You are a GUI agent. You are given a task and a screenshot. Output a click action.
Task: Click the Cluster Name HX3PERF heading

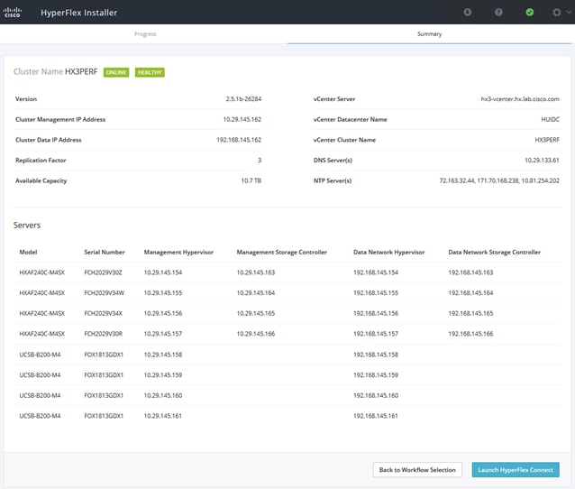click(x=55, y=71)
